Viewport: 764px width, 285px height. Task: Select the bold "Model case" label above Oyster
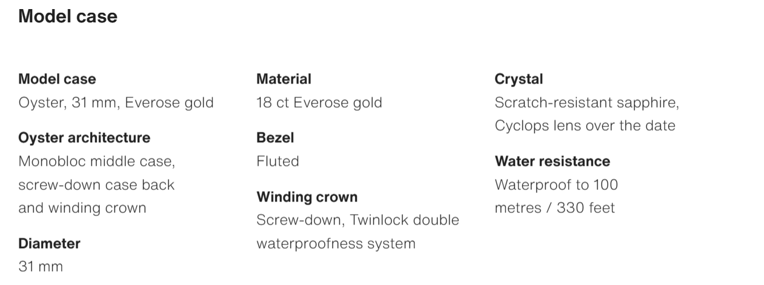tap(57, 79)
